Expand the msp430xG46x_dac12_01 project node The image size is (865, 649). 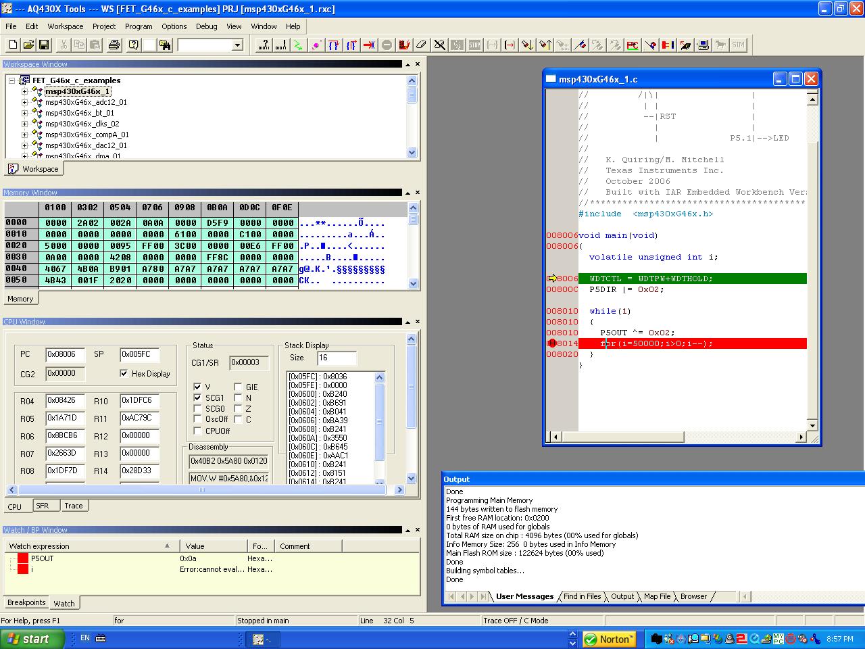[24, 145]
